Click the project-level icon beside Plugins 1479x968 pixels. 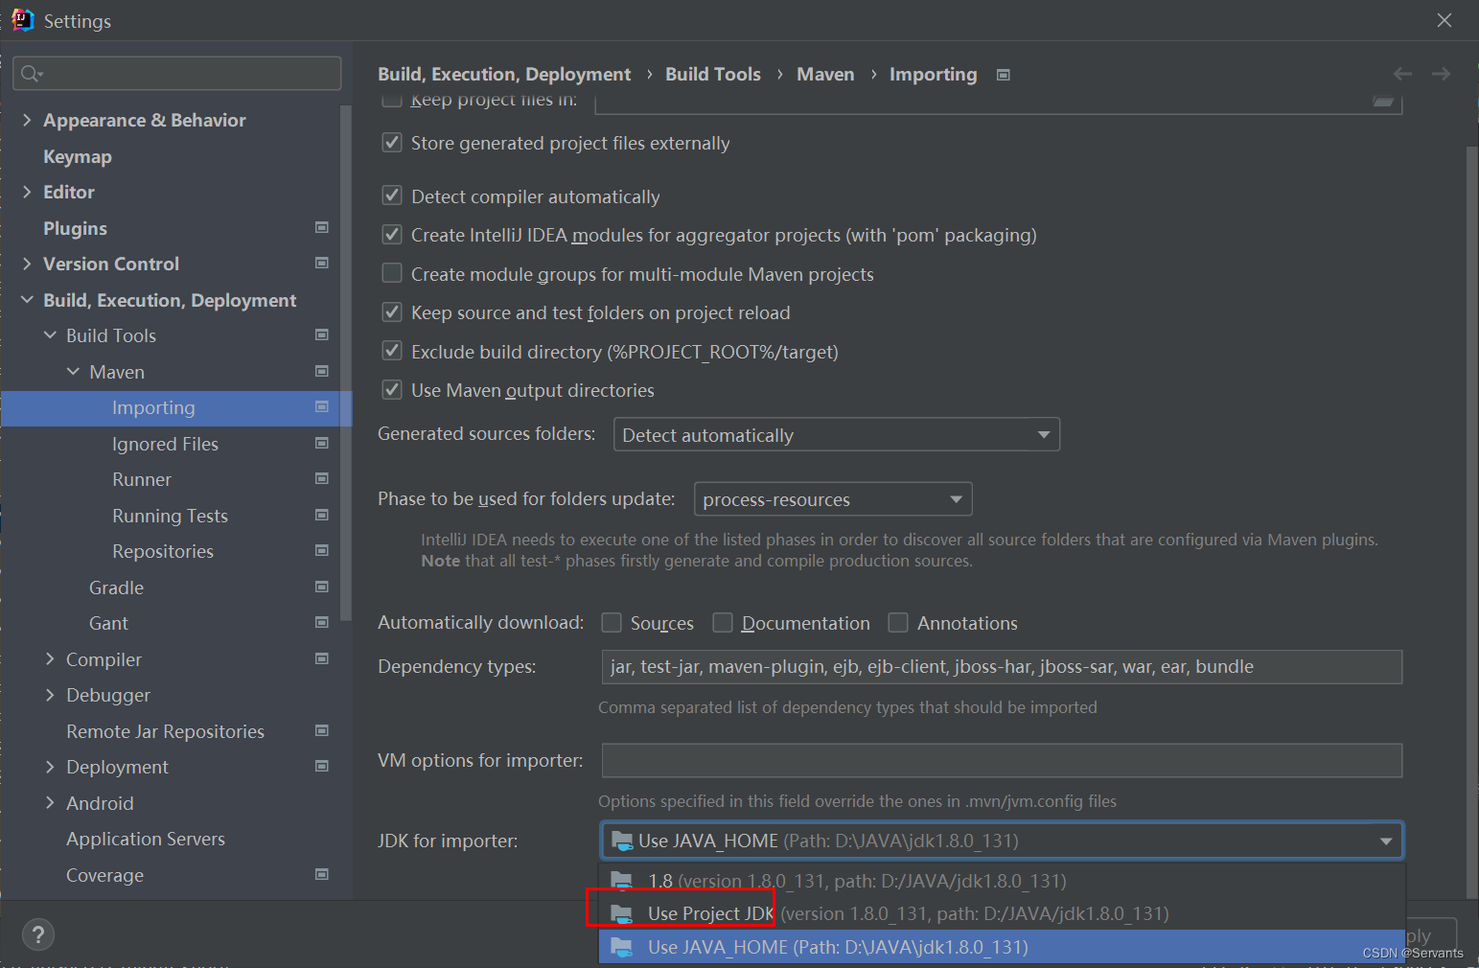(322, 227)
